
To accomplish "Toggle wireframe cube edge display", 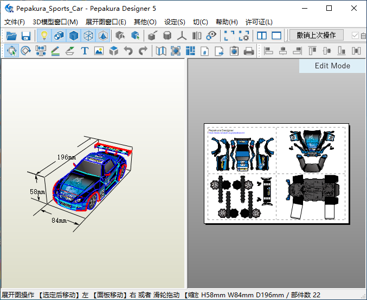I will pos(88,36).
